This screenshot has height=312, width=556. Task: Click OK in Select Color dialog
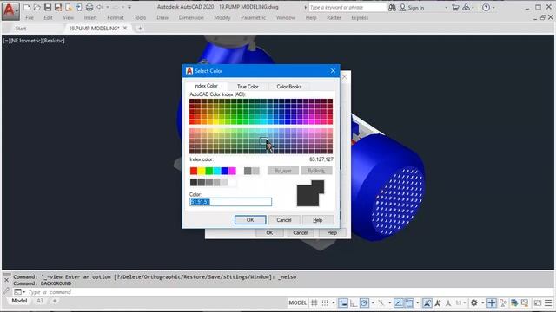click(250, 219)
